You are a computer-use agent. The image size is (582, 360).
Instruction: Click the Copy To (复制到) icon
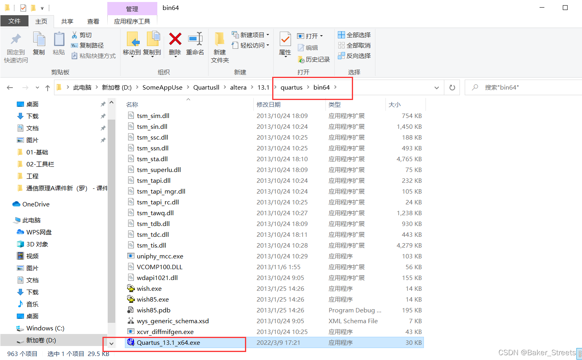pyautogui.click(x=153, y=39)
